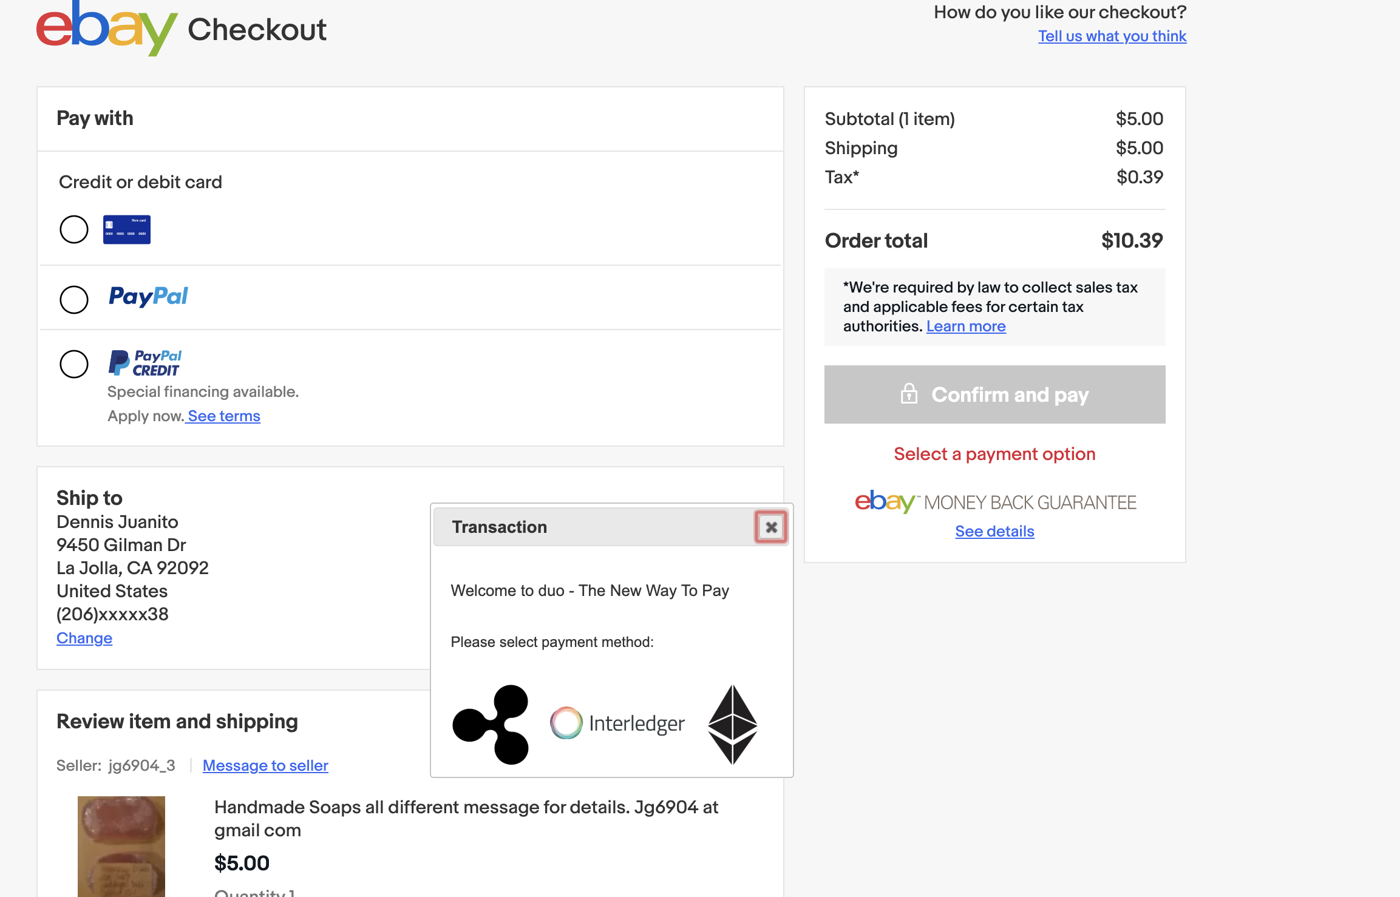This screenshot has height=897, width=1400.
Task: Open Message to seller link
Action: click(265, 766)
